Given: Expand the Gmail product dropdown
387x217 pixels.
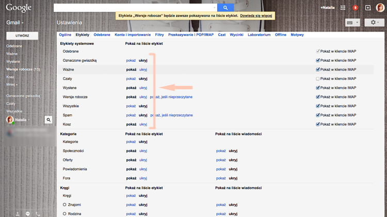Looking at the screenshot, I should (x=15, y=23).
